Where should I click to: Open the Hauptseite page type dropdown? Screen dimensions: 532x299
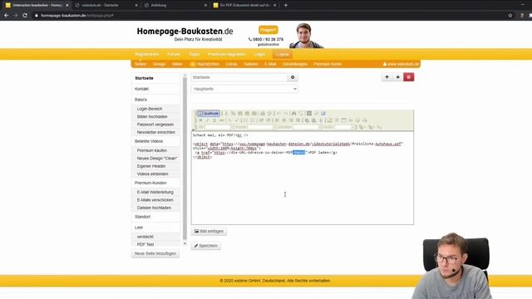point(244,89)
